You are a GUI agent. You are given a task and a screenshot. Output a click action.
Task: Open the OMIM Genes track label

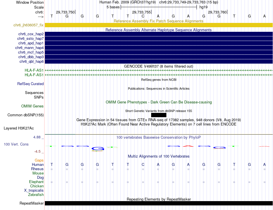32,106
